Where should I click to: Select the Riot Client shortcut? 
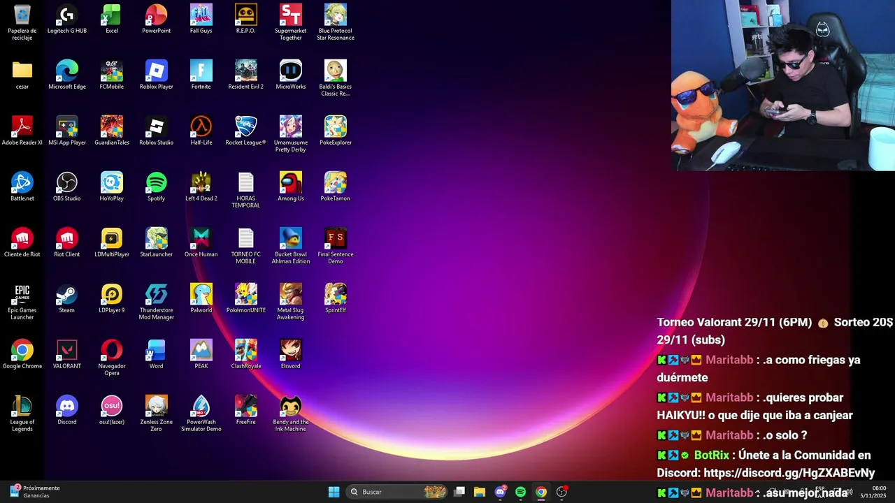(x=67, y=242)
